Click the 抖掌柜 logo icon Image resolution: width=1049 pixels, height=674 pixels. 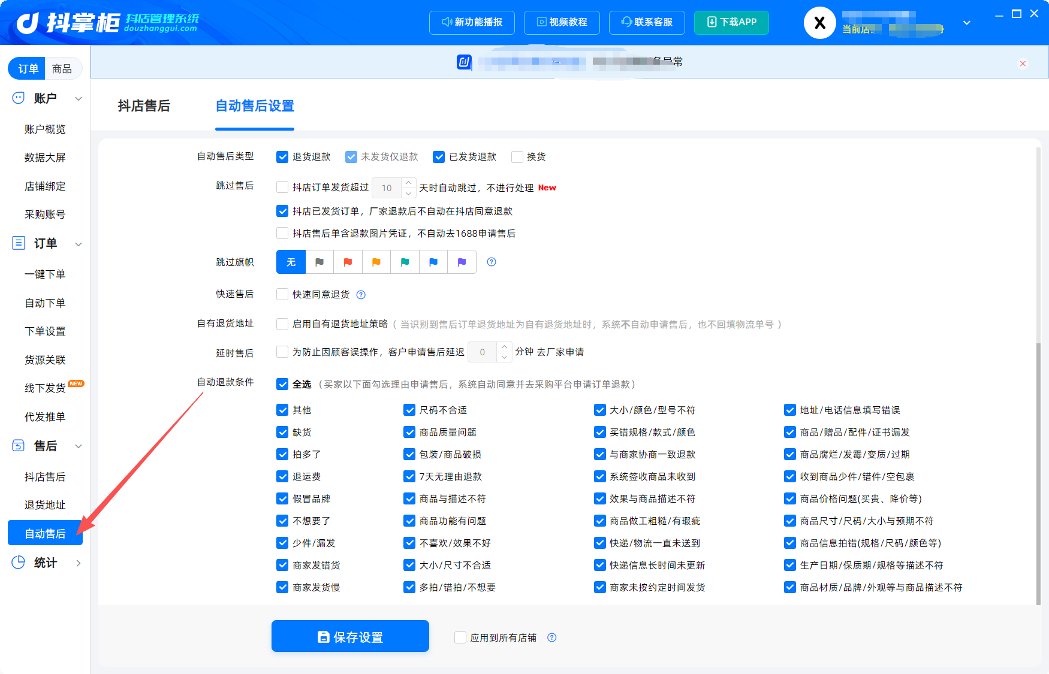(28, 23)
